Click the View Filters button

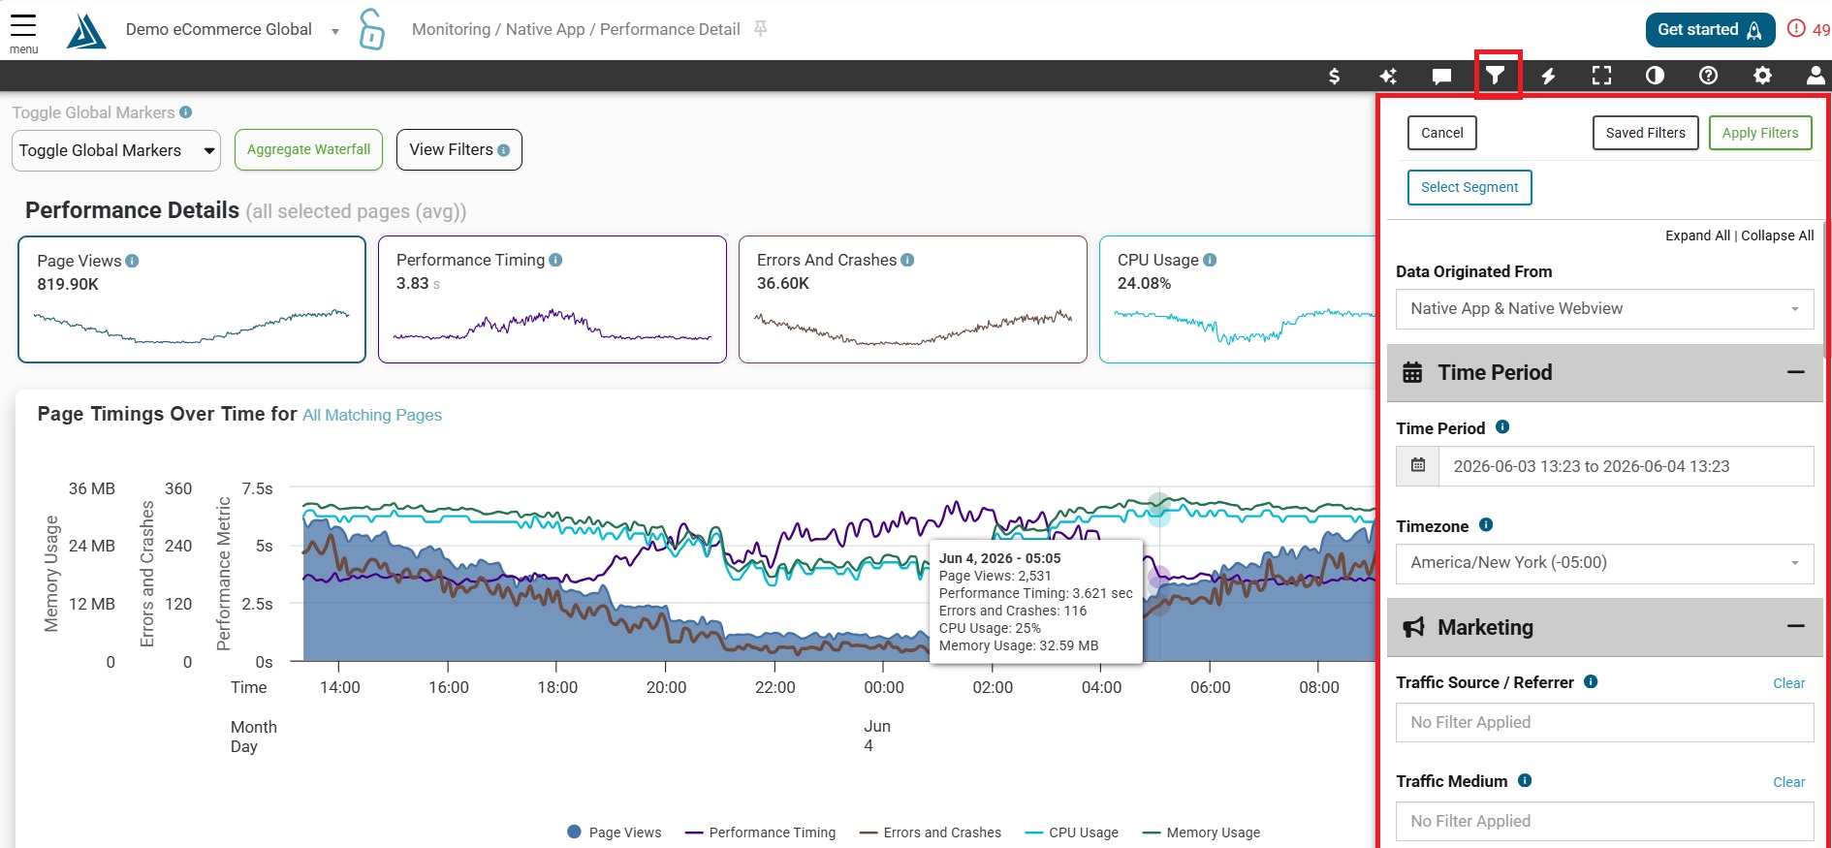click(459, 149)
